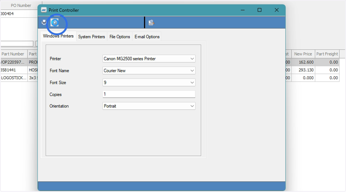The width and height of the screenshot is (346, 192).
Task: Open the Orientation dropdown
Action: pos(149,106)
